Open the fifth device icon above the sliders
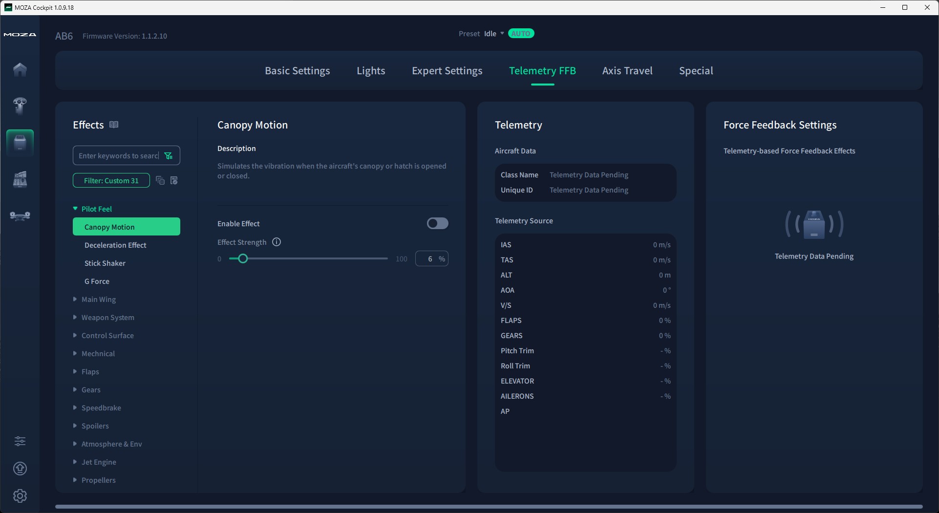The image size is (939, 513). (20, 215)
